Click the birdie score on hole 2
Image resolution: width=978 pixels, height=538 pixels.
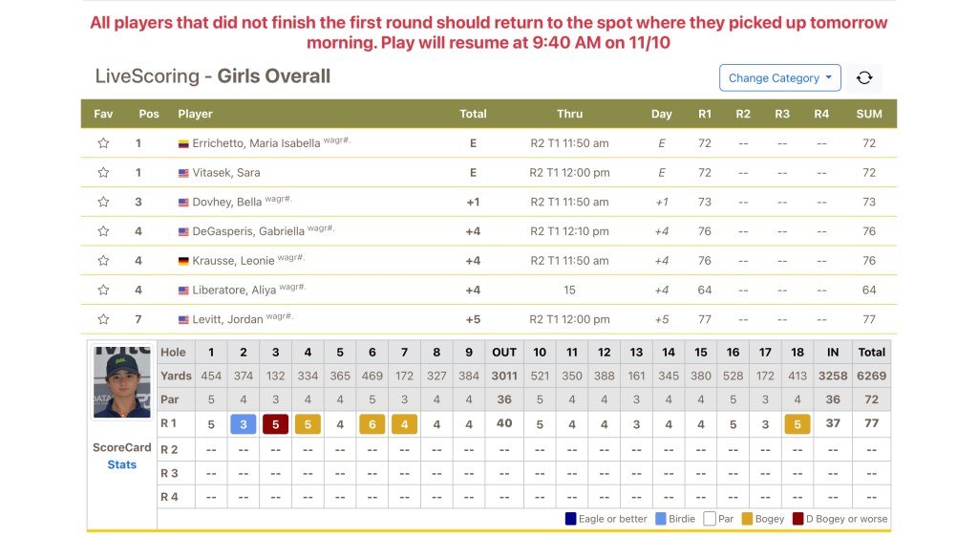tap(244, 423)
